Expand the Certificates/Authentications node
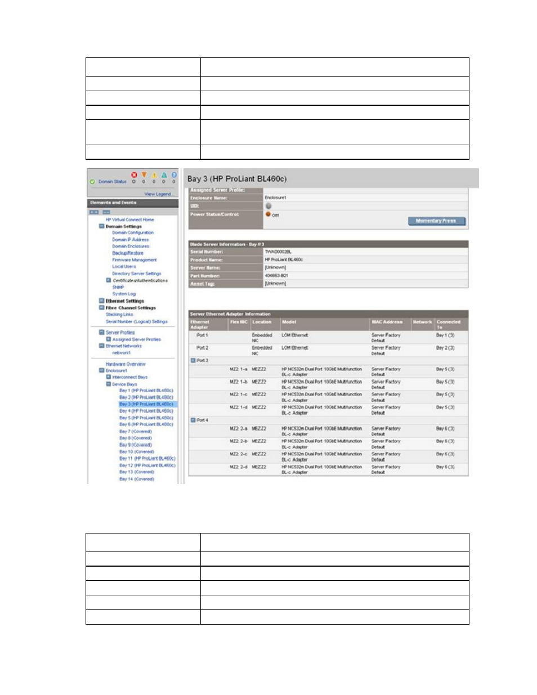This screenshot has height=695, width=537. tap(109, 280)
